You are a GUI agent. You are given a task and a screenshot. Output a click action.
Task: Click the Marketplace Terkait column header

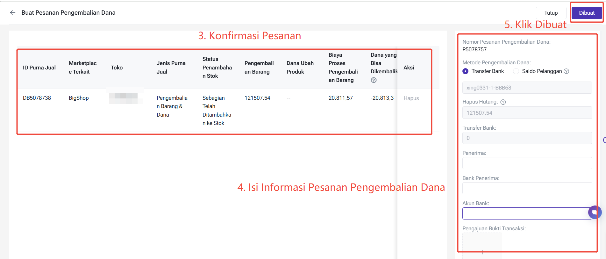[x=83, y=68]
